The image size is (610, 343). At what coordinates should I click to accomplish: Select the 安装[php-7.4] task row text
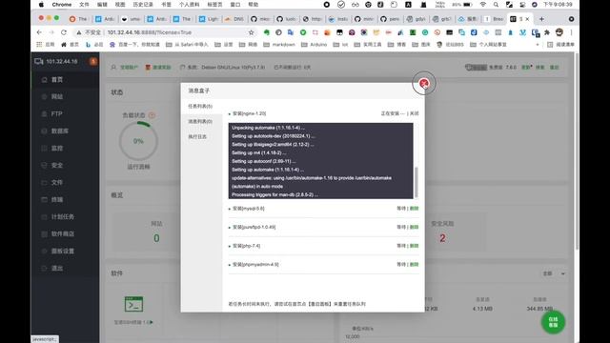click(x=246, y=246)
